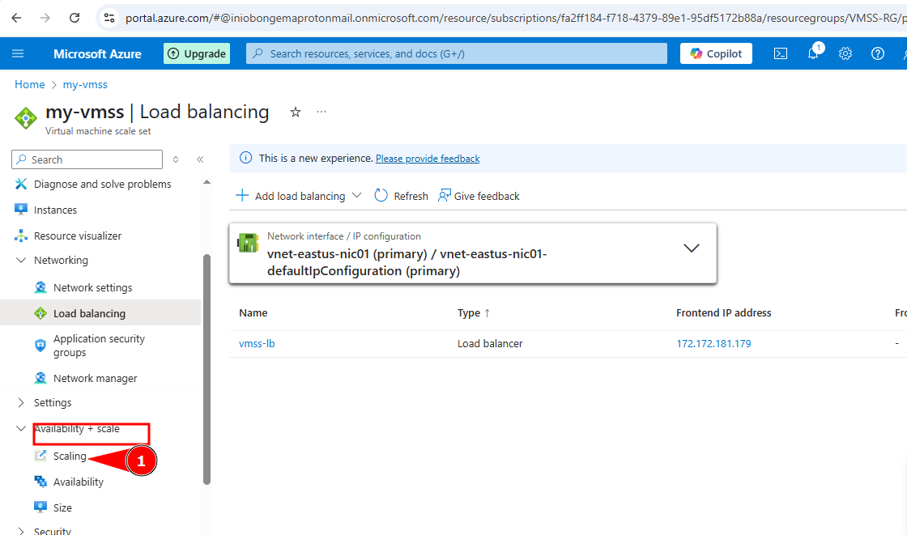Click the sidebar vertical scrollbar
This screenshot has width=907, height=535.
pyautogui.click(x=207, y=369)
